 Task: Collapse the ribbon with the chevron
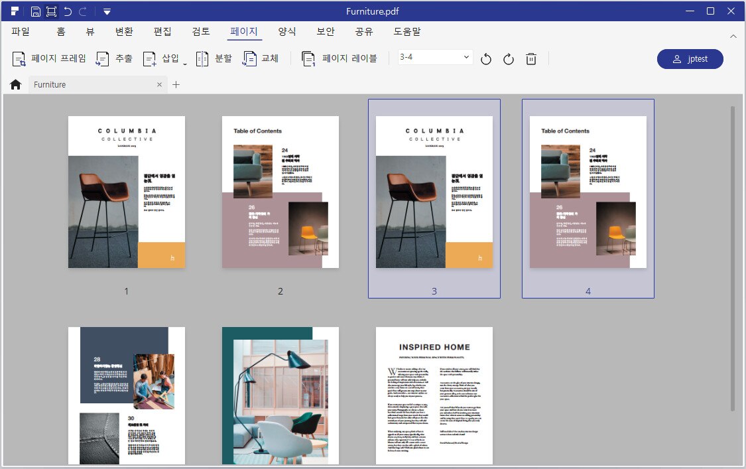(733, 36)
